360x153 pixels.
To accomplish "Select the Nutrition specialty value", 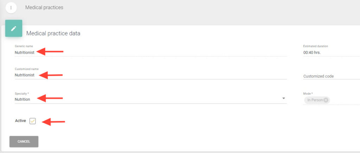I will [x=22, y=99].
